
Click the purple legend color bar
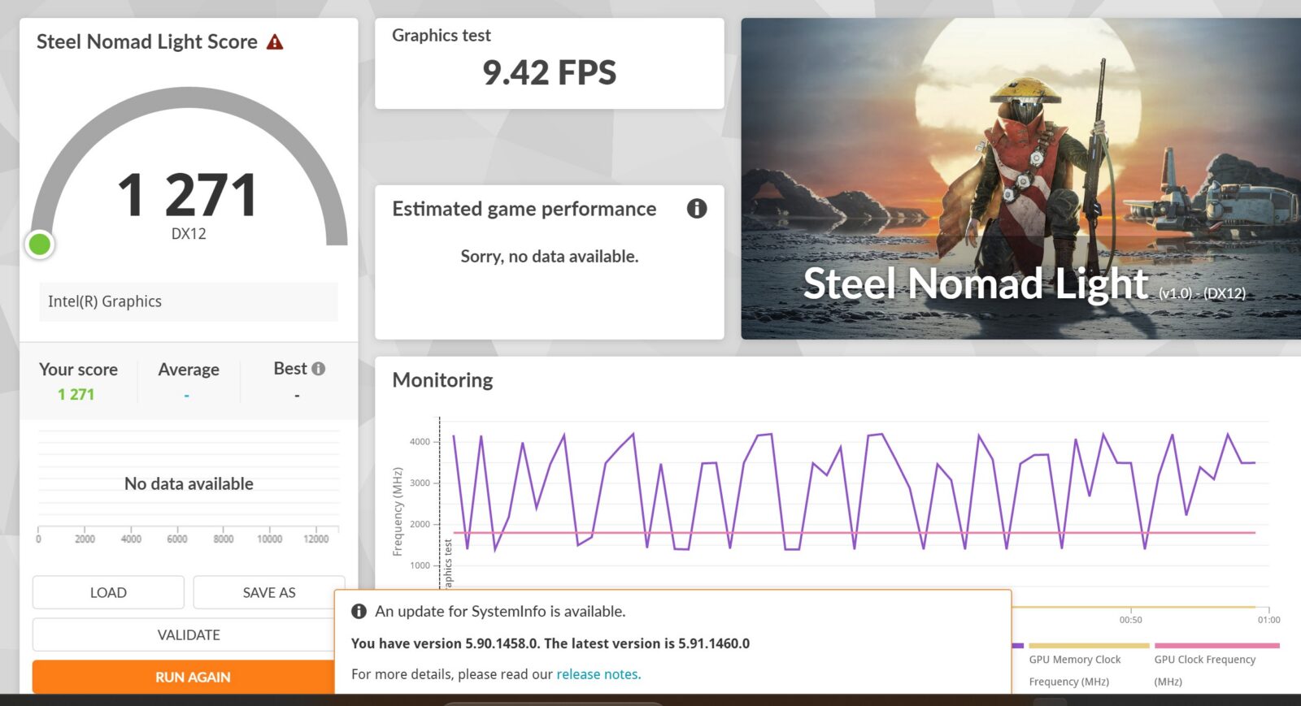point(1017,646)
